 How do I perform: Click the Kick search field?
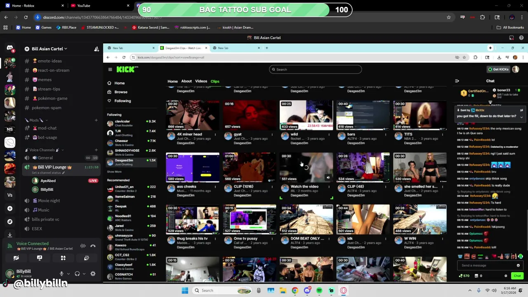tap(316, 69)
